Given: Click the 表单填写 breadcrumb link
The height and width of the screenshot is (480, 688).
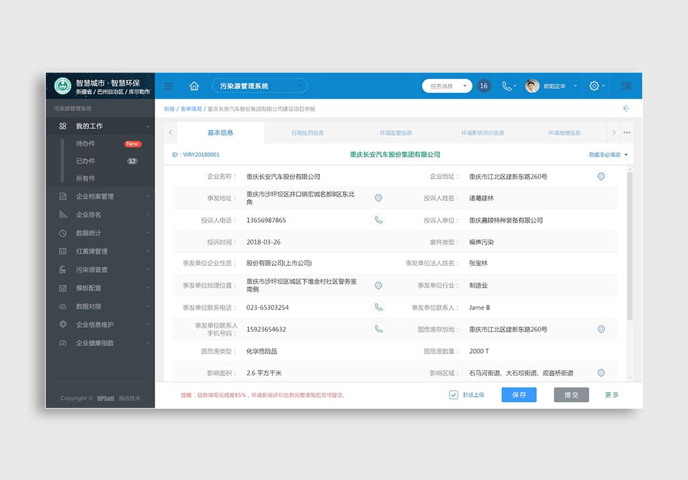Looking at the screenshot, I should coord(191,109).
